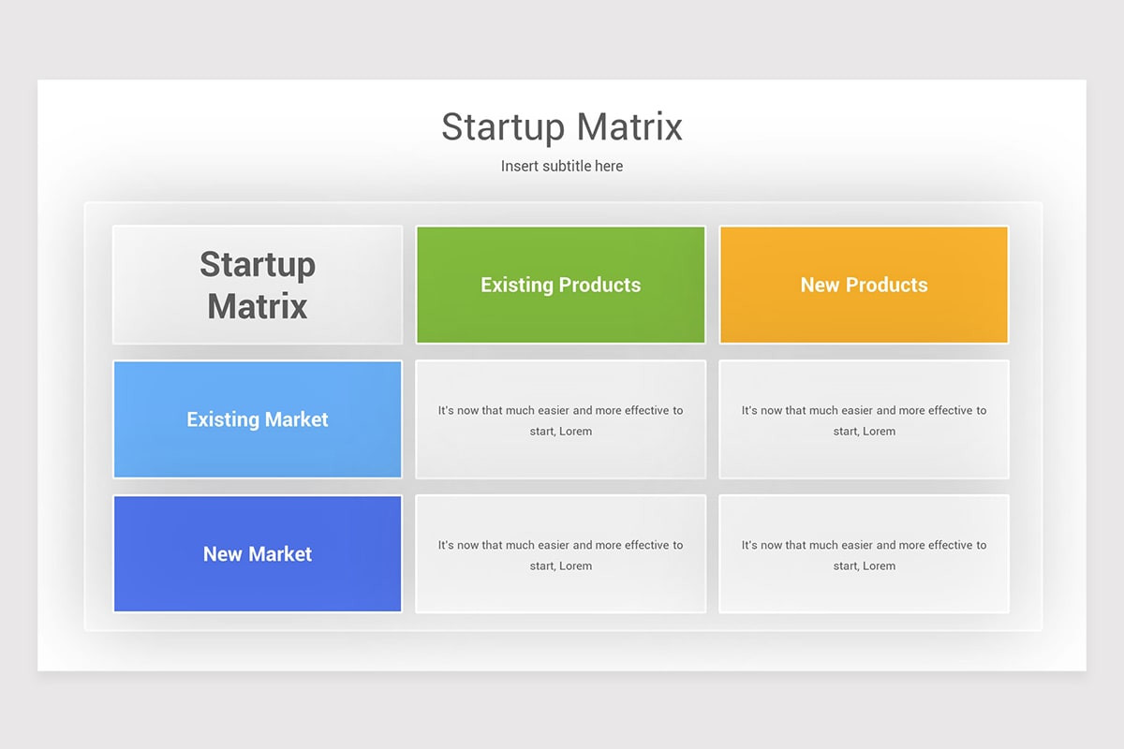This screenshot has width=1124, height=749.
Task: Select the light blue Existing Market box
Action: pos(258,419)
